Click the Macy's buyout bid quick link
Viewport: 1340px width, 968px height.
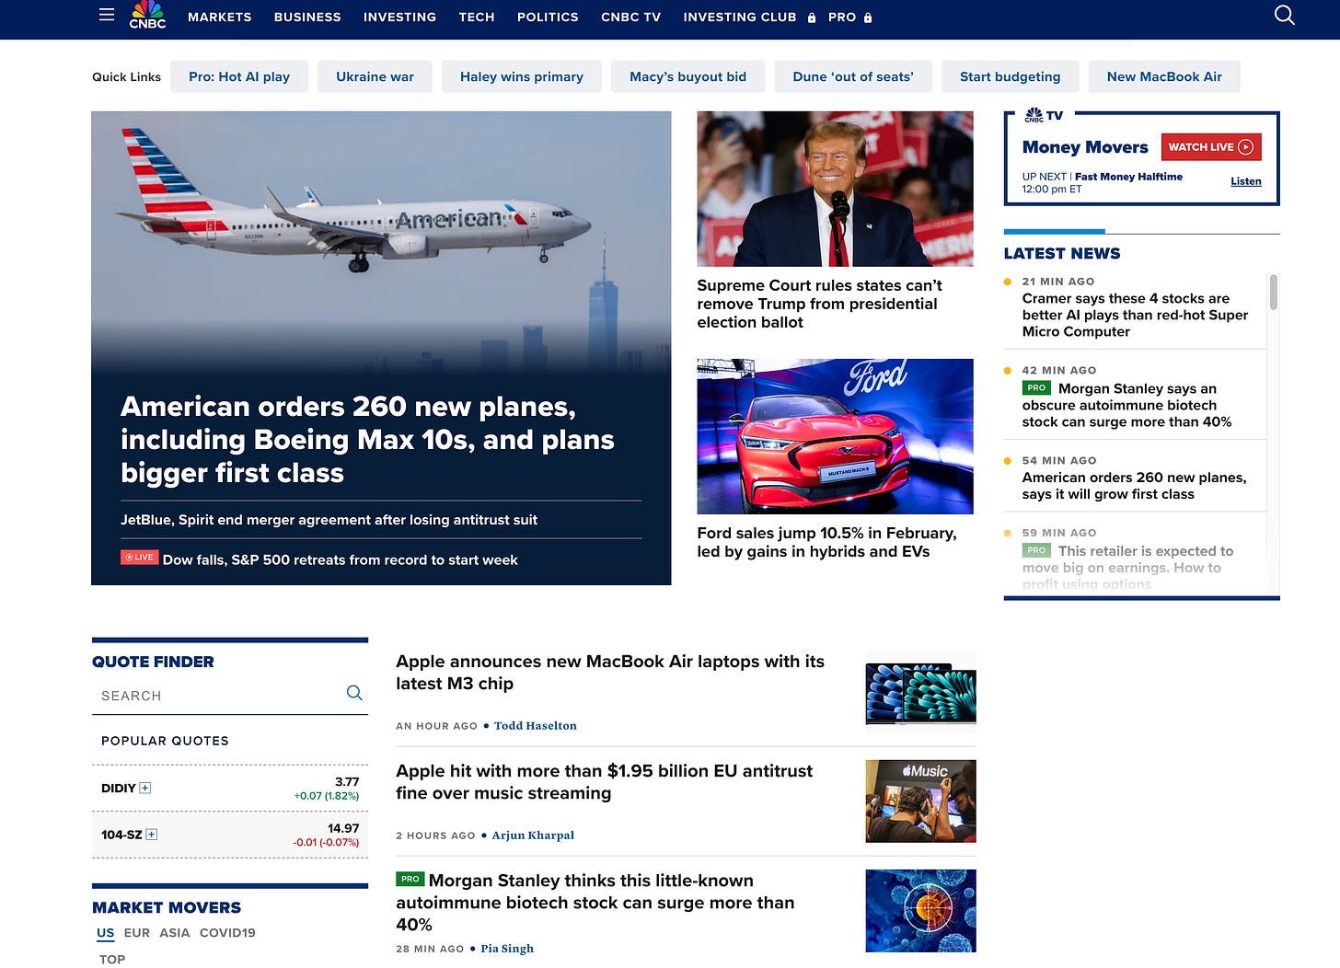click(x=687, y=76)
